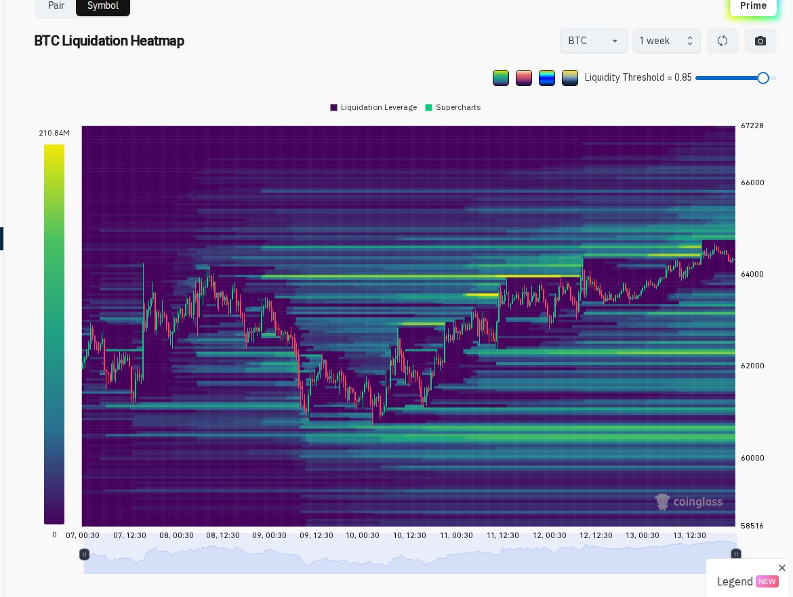Click the 67228 top price label
The image size is (793, 597).
pyautogui.click(x=752, y=126)
